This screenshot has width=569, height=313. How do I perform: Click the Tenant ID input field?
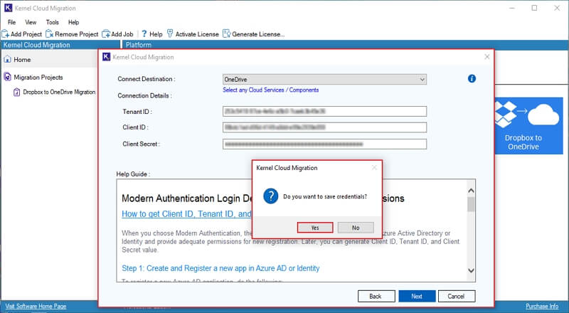pos(324,112)
